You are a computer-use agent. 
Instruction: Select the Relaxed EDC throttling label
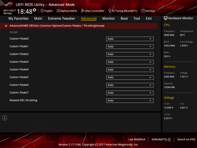[x=23, y=100]
